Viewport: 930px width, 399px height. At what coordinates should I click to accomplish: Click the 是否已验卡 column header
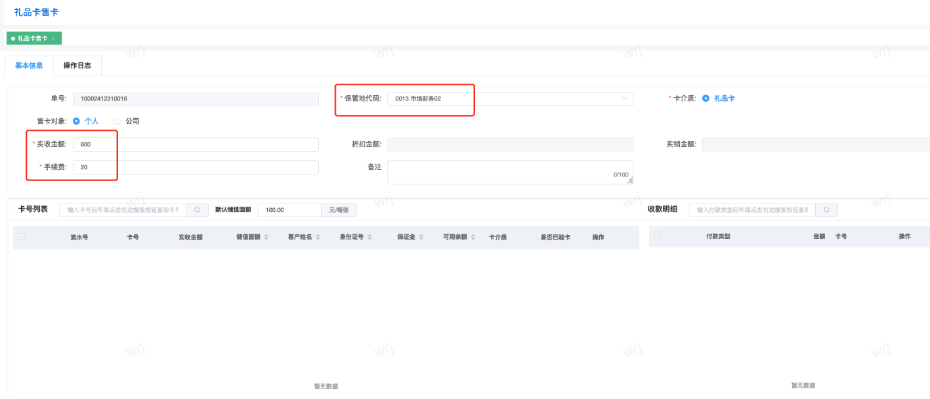pos(555,237)
